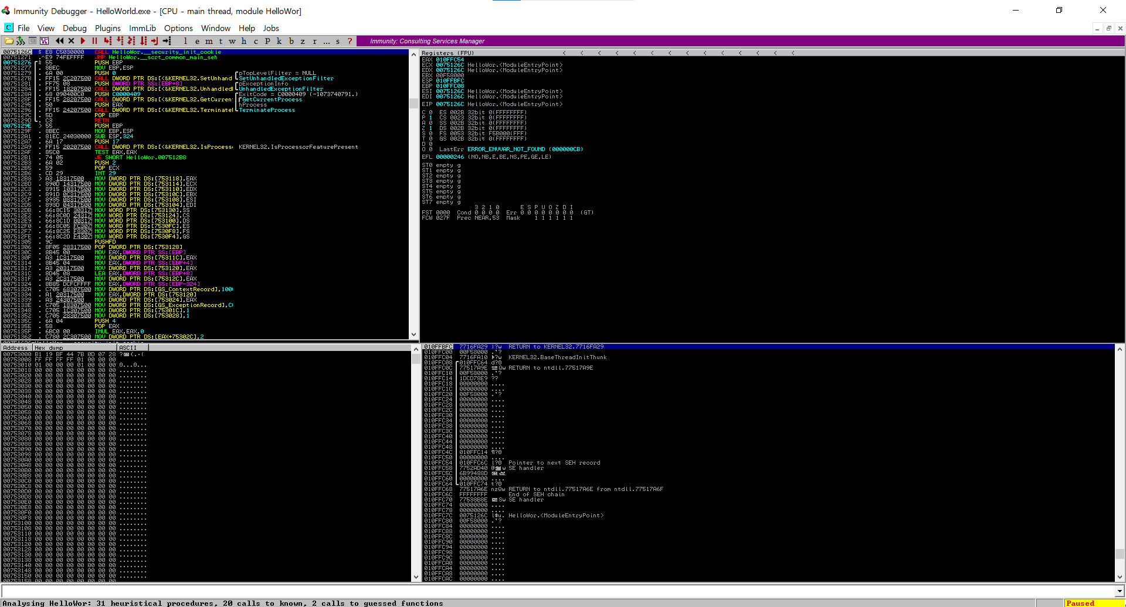Show Patches via 'P' button
The height and width of the screenshot is (607, 1126).
point(267,41)
